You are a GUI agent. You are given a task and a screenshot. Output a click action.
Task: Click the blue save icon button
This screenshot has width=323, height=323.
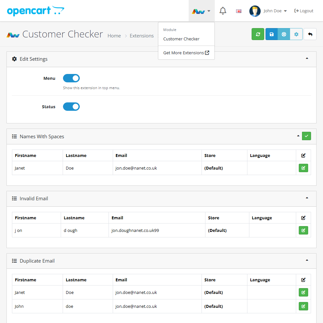[x=272, y=34]
